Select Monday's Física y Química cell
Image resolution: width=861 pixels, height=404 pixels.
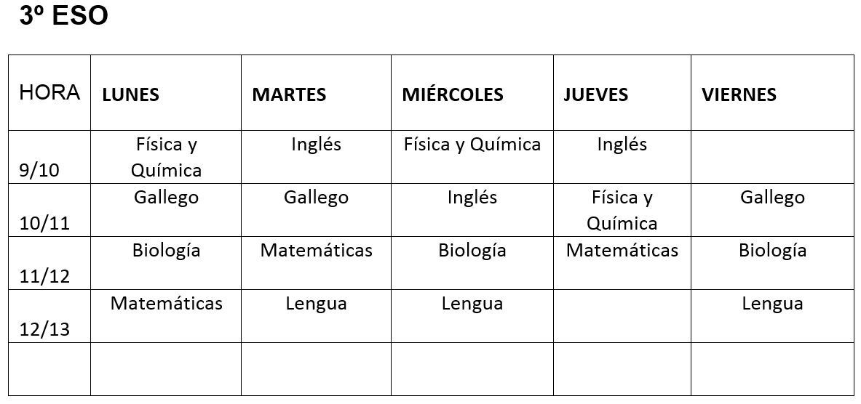[166, 157]
